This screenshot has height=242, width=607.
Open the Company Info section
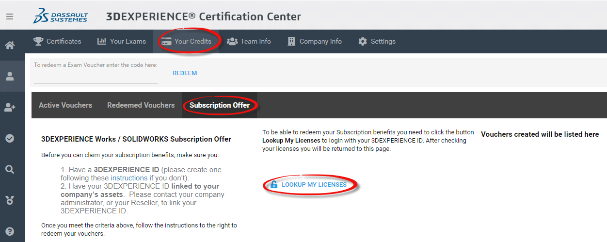coord(315,41)
